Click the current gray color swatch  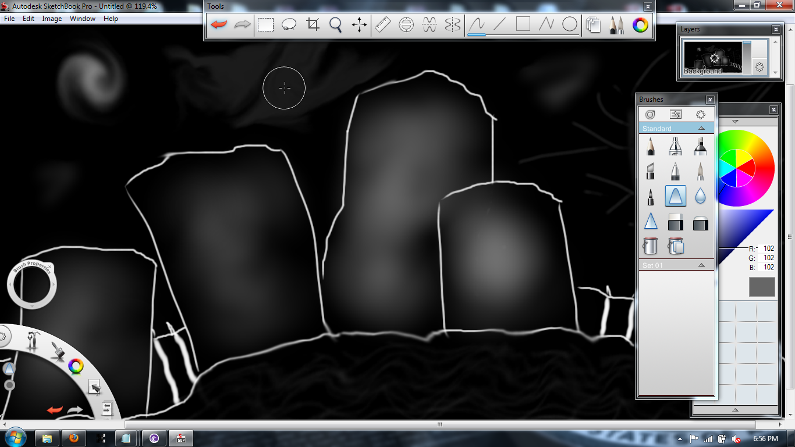click(762, 287)
